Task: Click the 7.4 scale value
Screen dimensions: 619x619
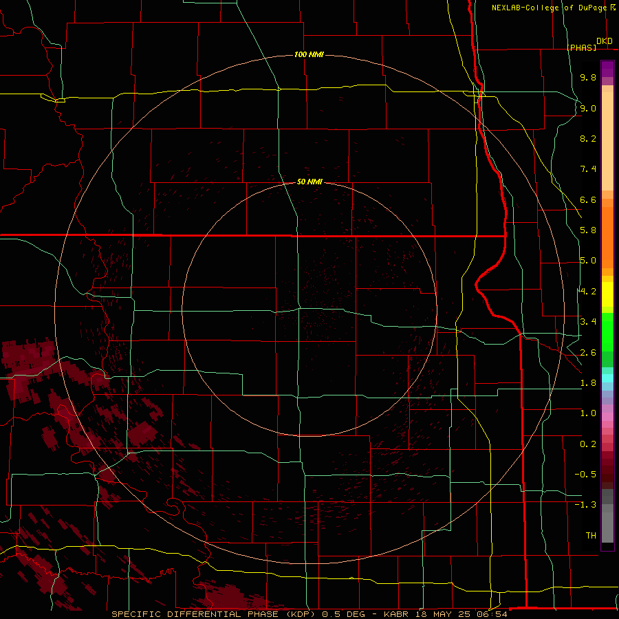Action: pyautogui.click(x=588, y=169)
